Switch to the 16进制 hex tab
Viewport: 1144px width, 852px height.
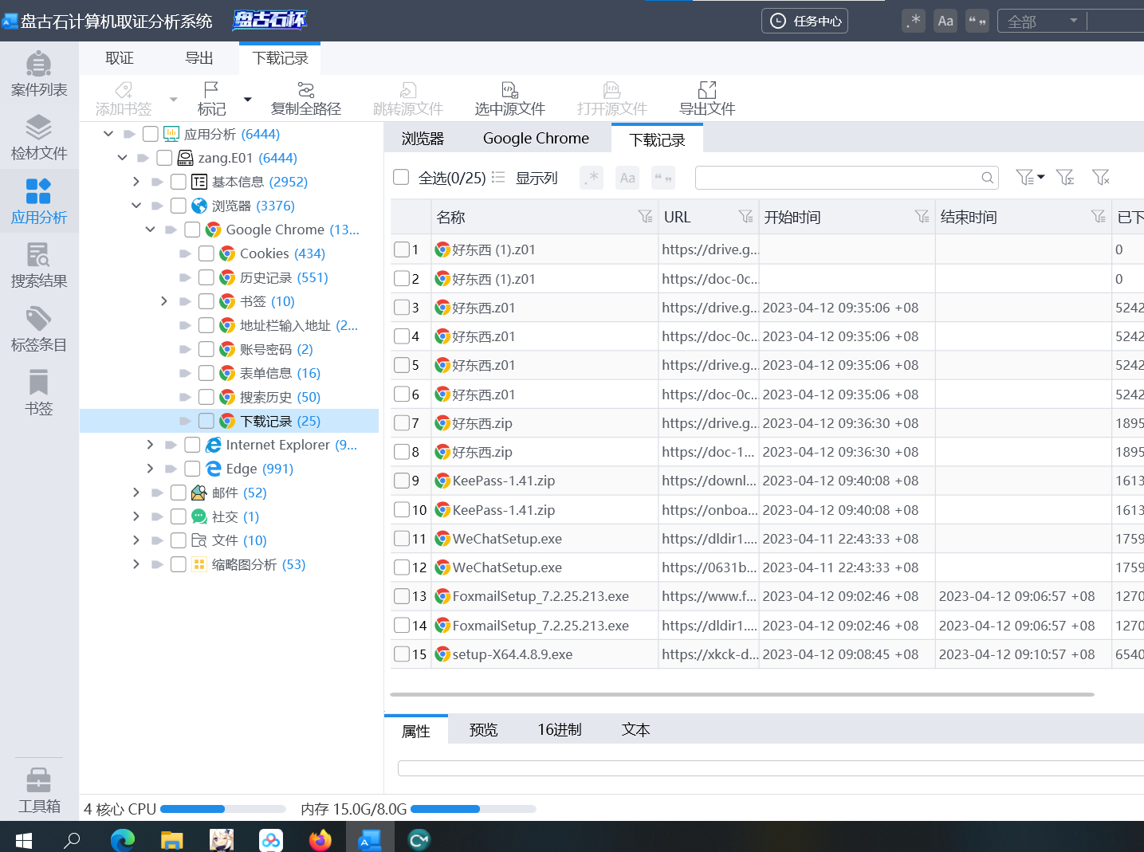pyautogui.click(x=560, y=729)
